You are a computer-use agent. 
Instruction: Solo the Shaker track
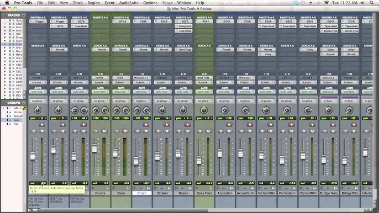pyautogui.click(x=159, y=131)
